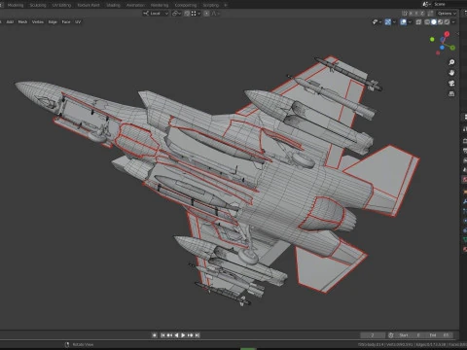Click the Start frame field

coord(409,335)
